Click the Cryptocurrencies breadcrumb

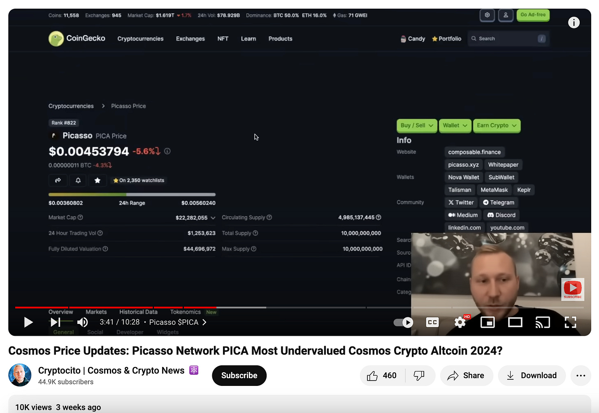tap(71, 106)
